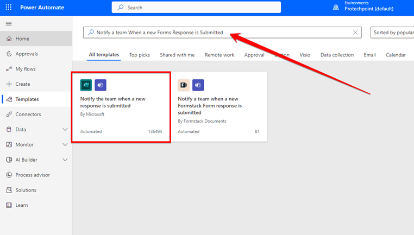414x235 pixels.
Task: Switch to the Shared with me tab
Action: tap(177, 55)
